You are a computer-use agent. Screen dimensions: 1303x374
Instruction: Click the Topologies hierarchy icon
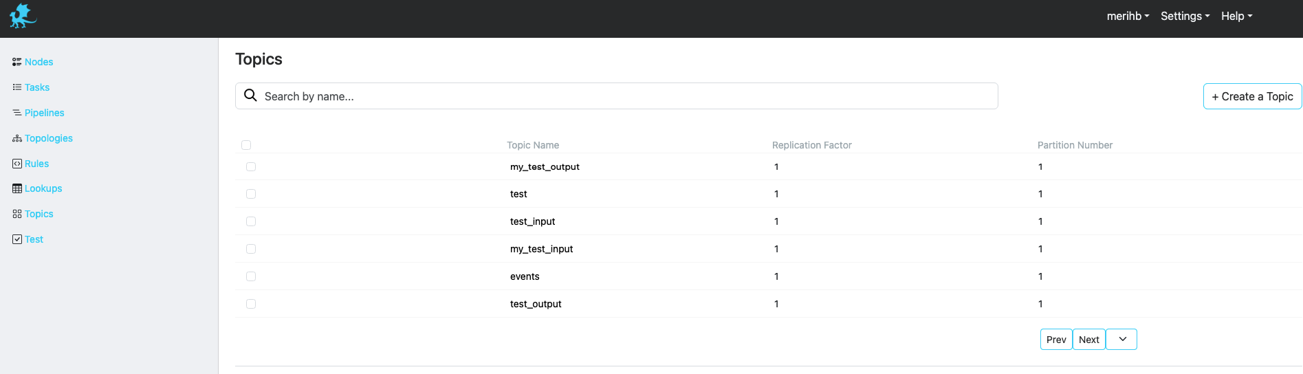pos(17,138)
